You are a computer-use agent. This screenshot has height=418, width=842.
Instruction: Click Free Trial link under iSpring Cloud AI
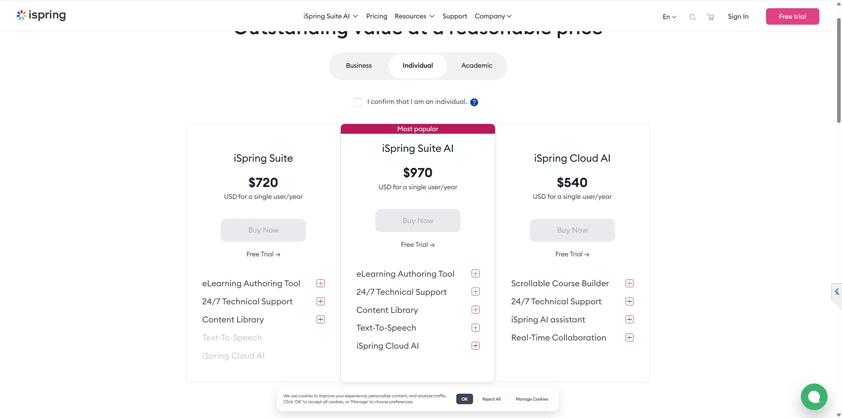point(572,254)
